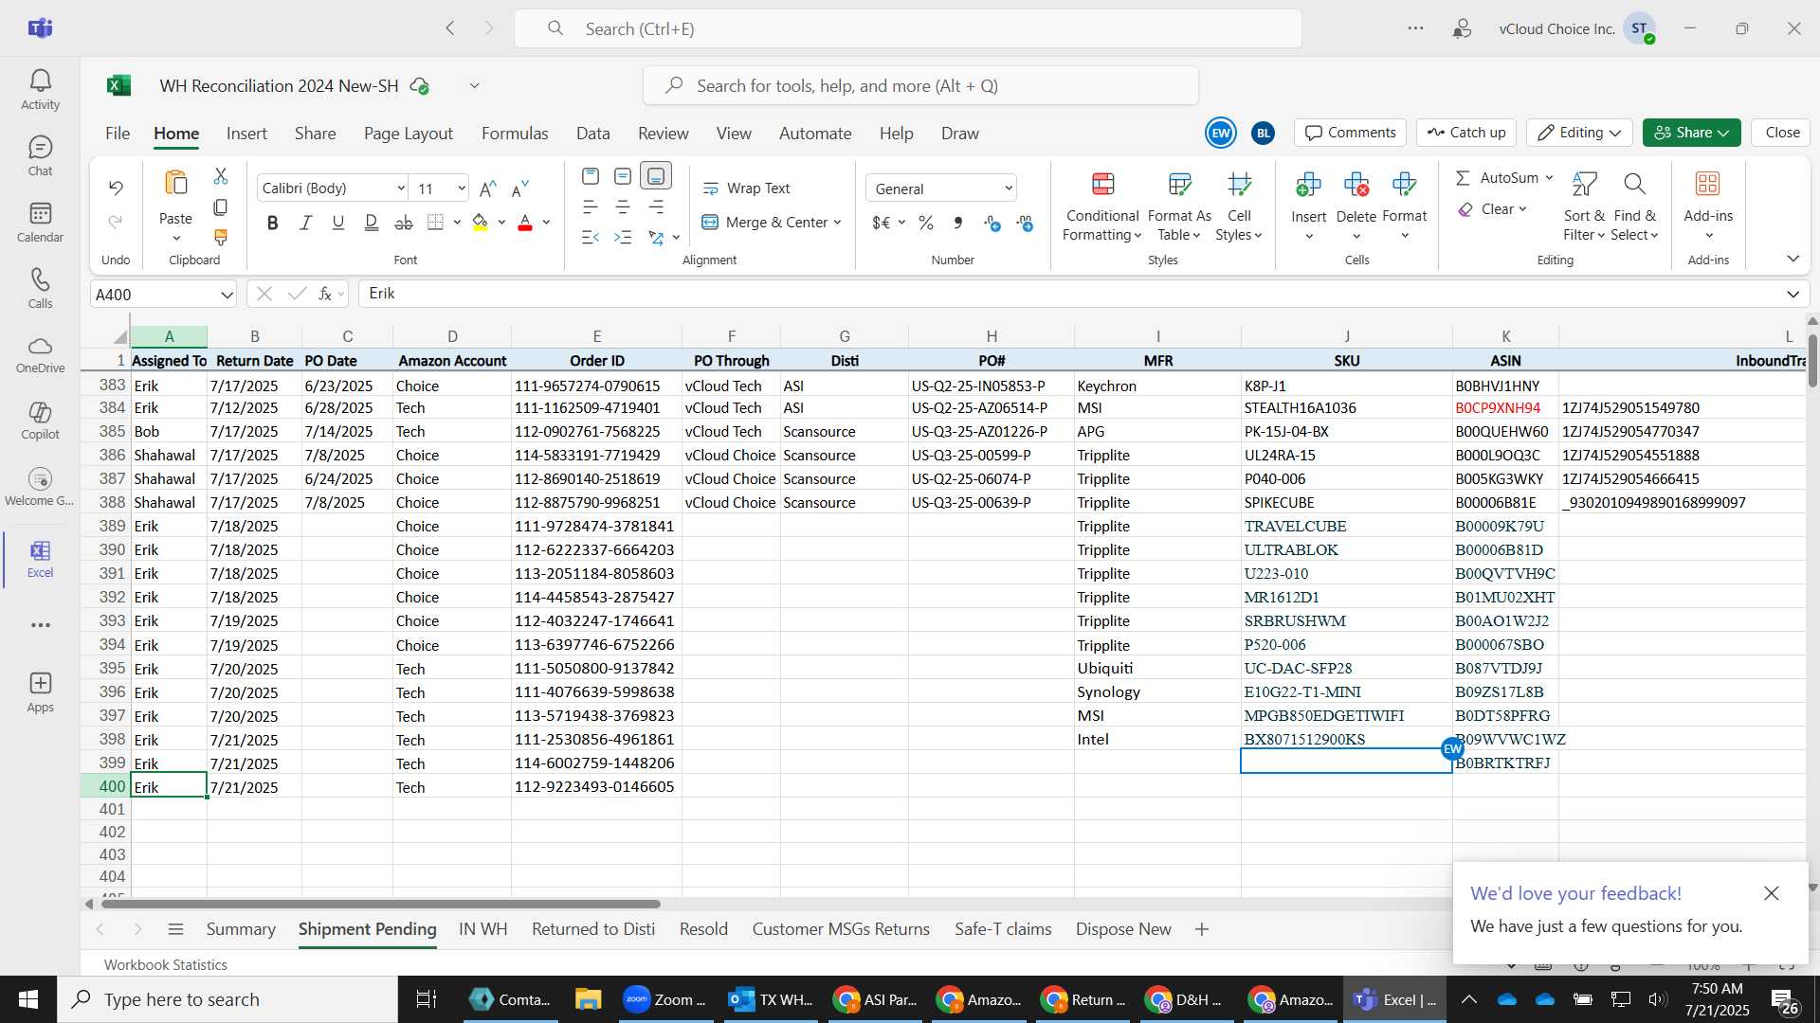The height and width of the screenshot is (1023, 1820).
Task: Open OneDrive in Teams sidebar
Action: pos(40,354)
